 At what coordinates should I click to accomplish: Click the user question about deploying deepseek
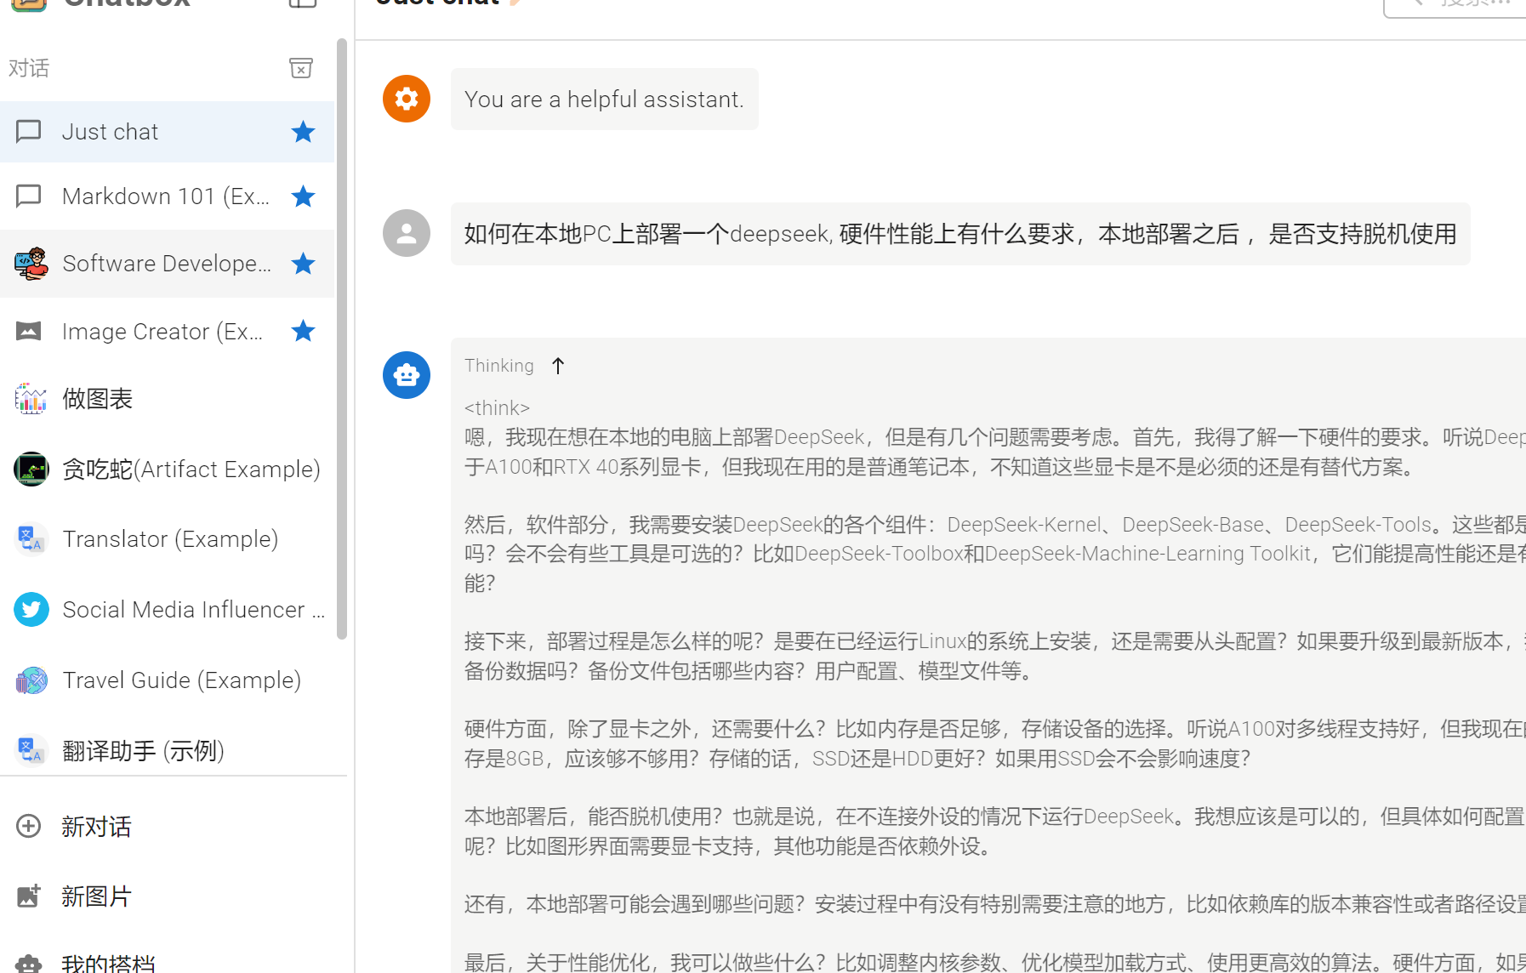point(960,234)
